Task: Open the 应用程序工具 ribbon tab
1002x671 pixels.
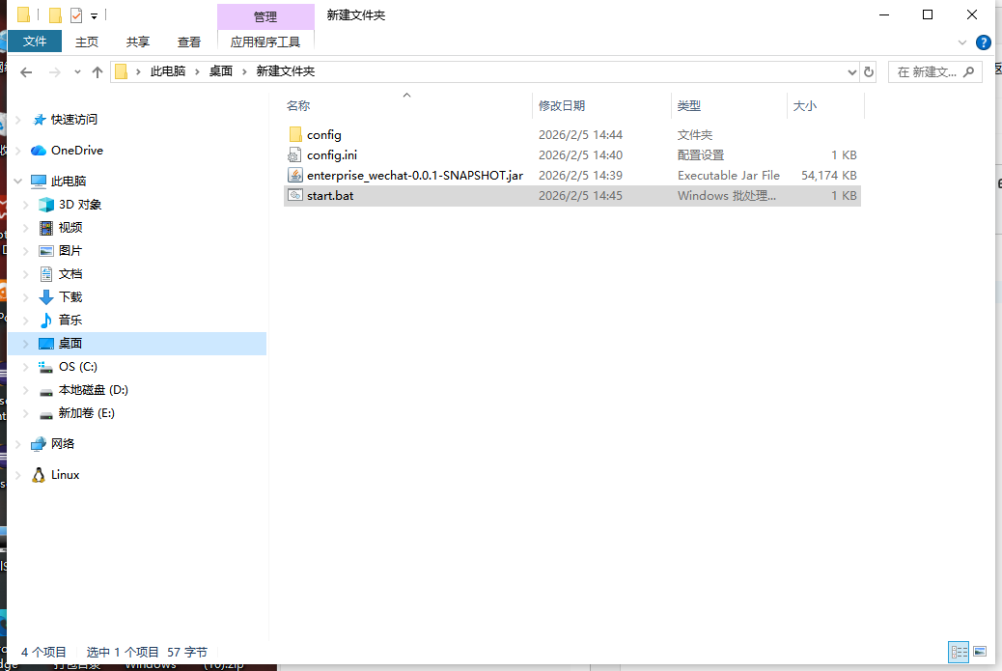Action: (265, 42)
